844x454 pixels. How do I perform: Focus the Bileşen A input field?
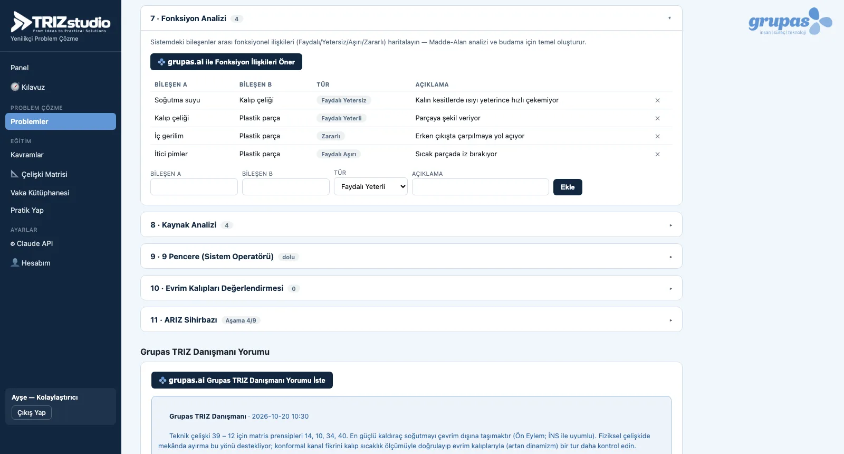(194, 187)
